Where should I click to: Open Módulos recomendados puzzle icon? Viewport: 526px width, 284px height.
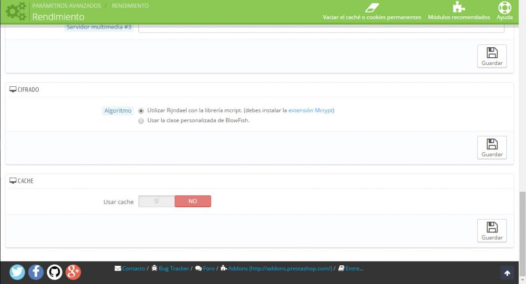(x=459, y=7)
